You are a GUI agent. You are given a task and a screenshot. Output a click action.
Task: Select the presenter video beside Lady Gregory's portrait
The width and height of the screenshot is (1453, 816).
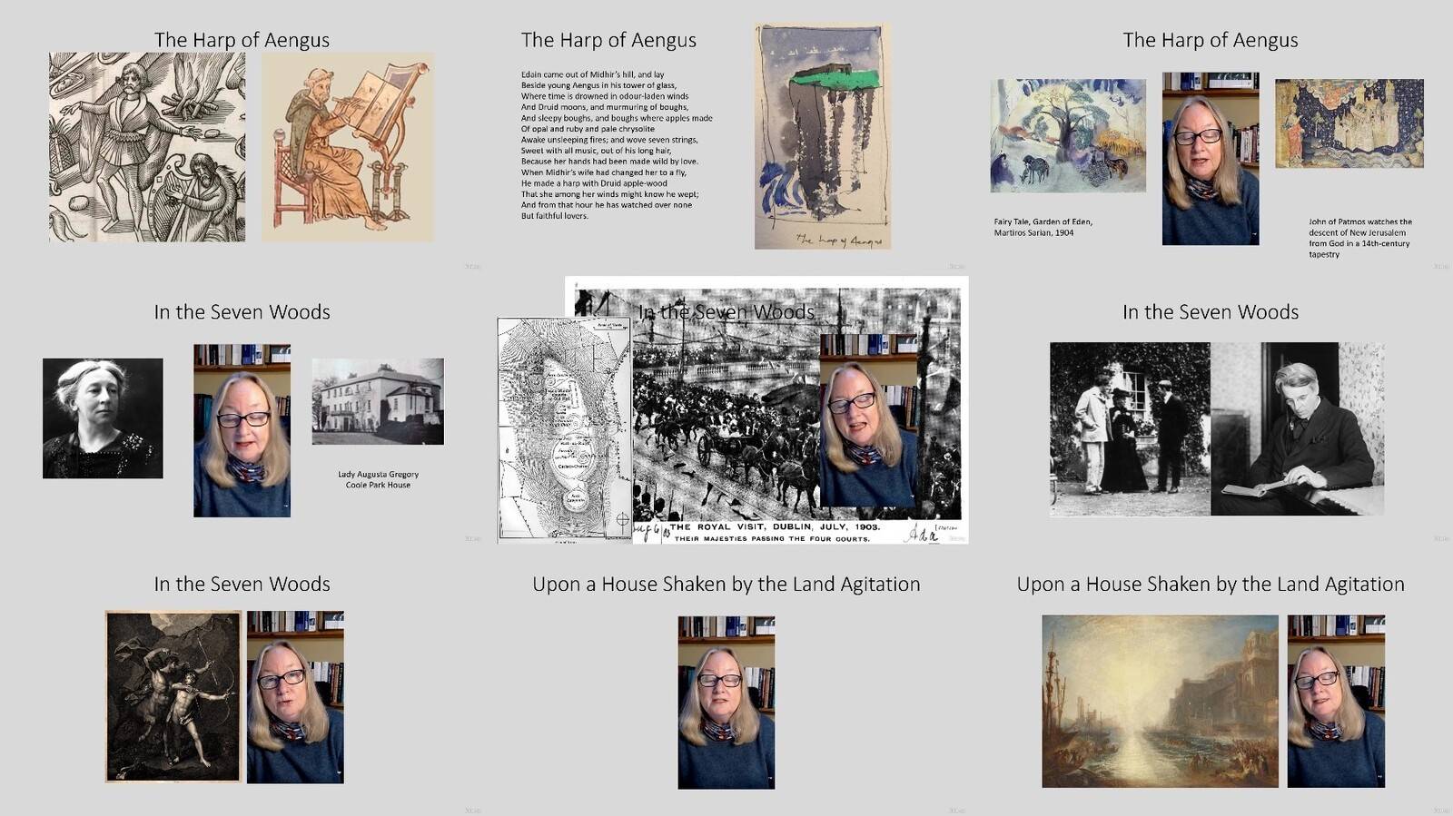pos(242,430)
